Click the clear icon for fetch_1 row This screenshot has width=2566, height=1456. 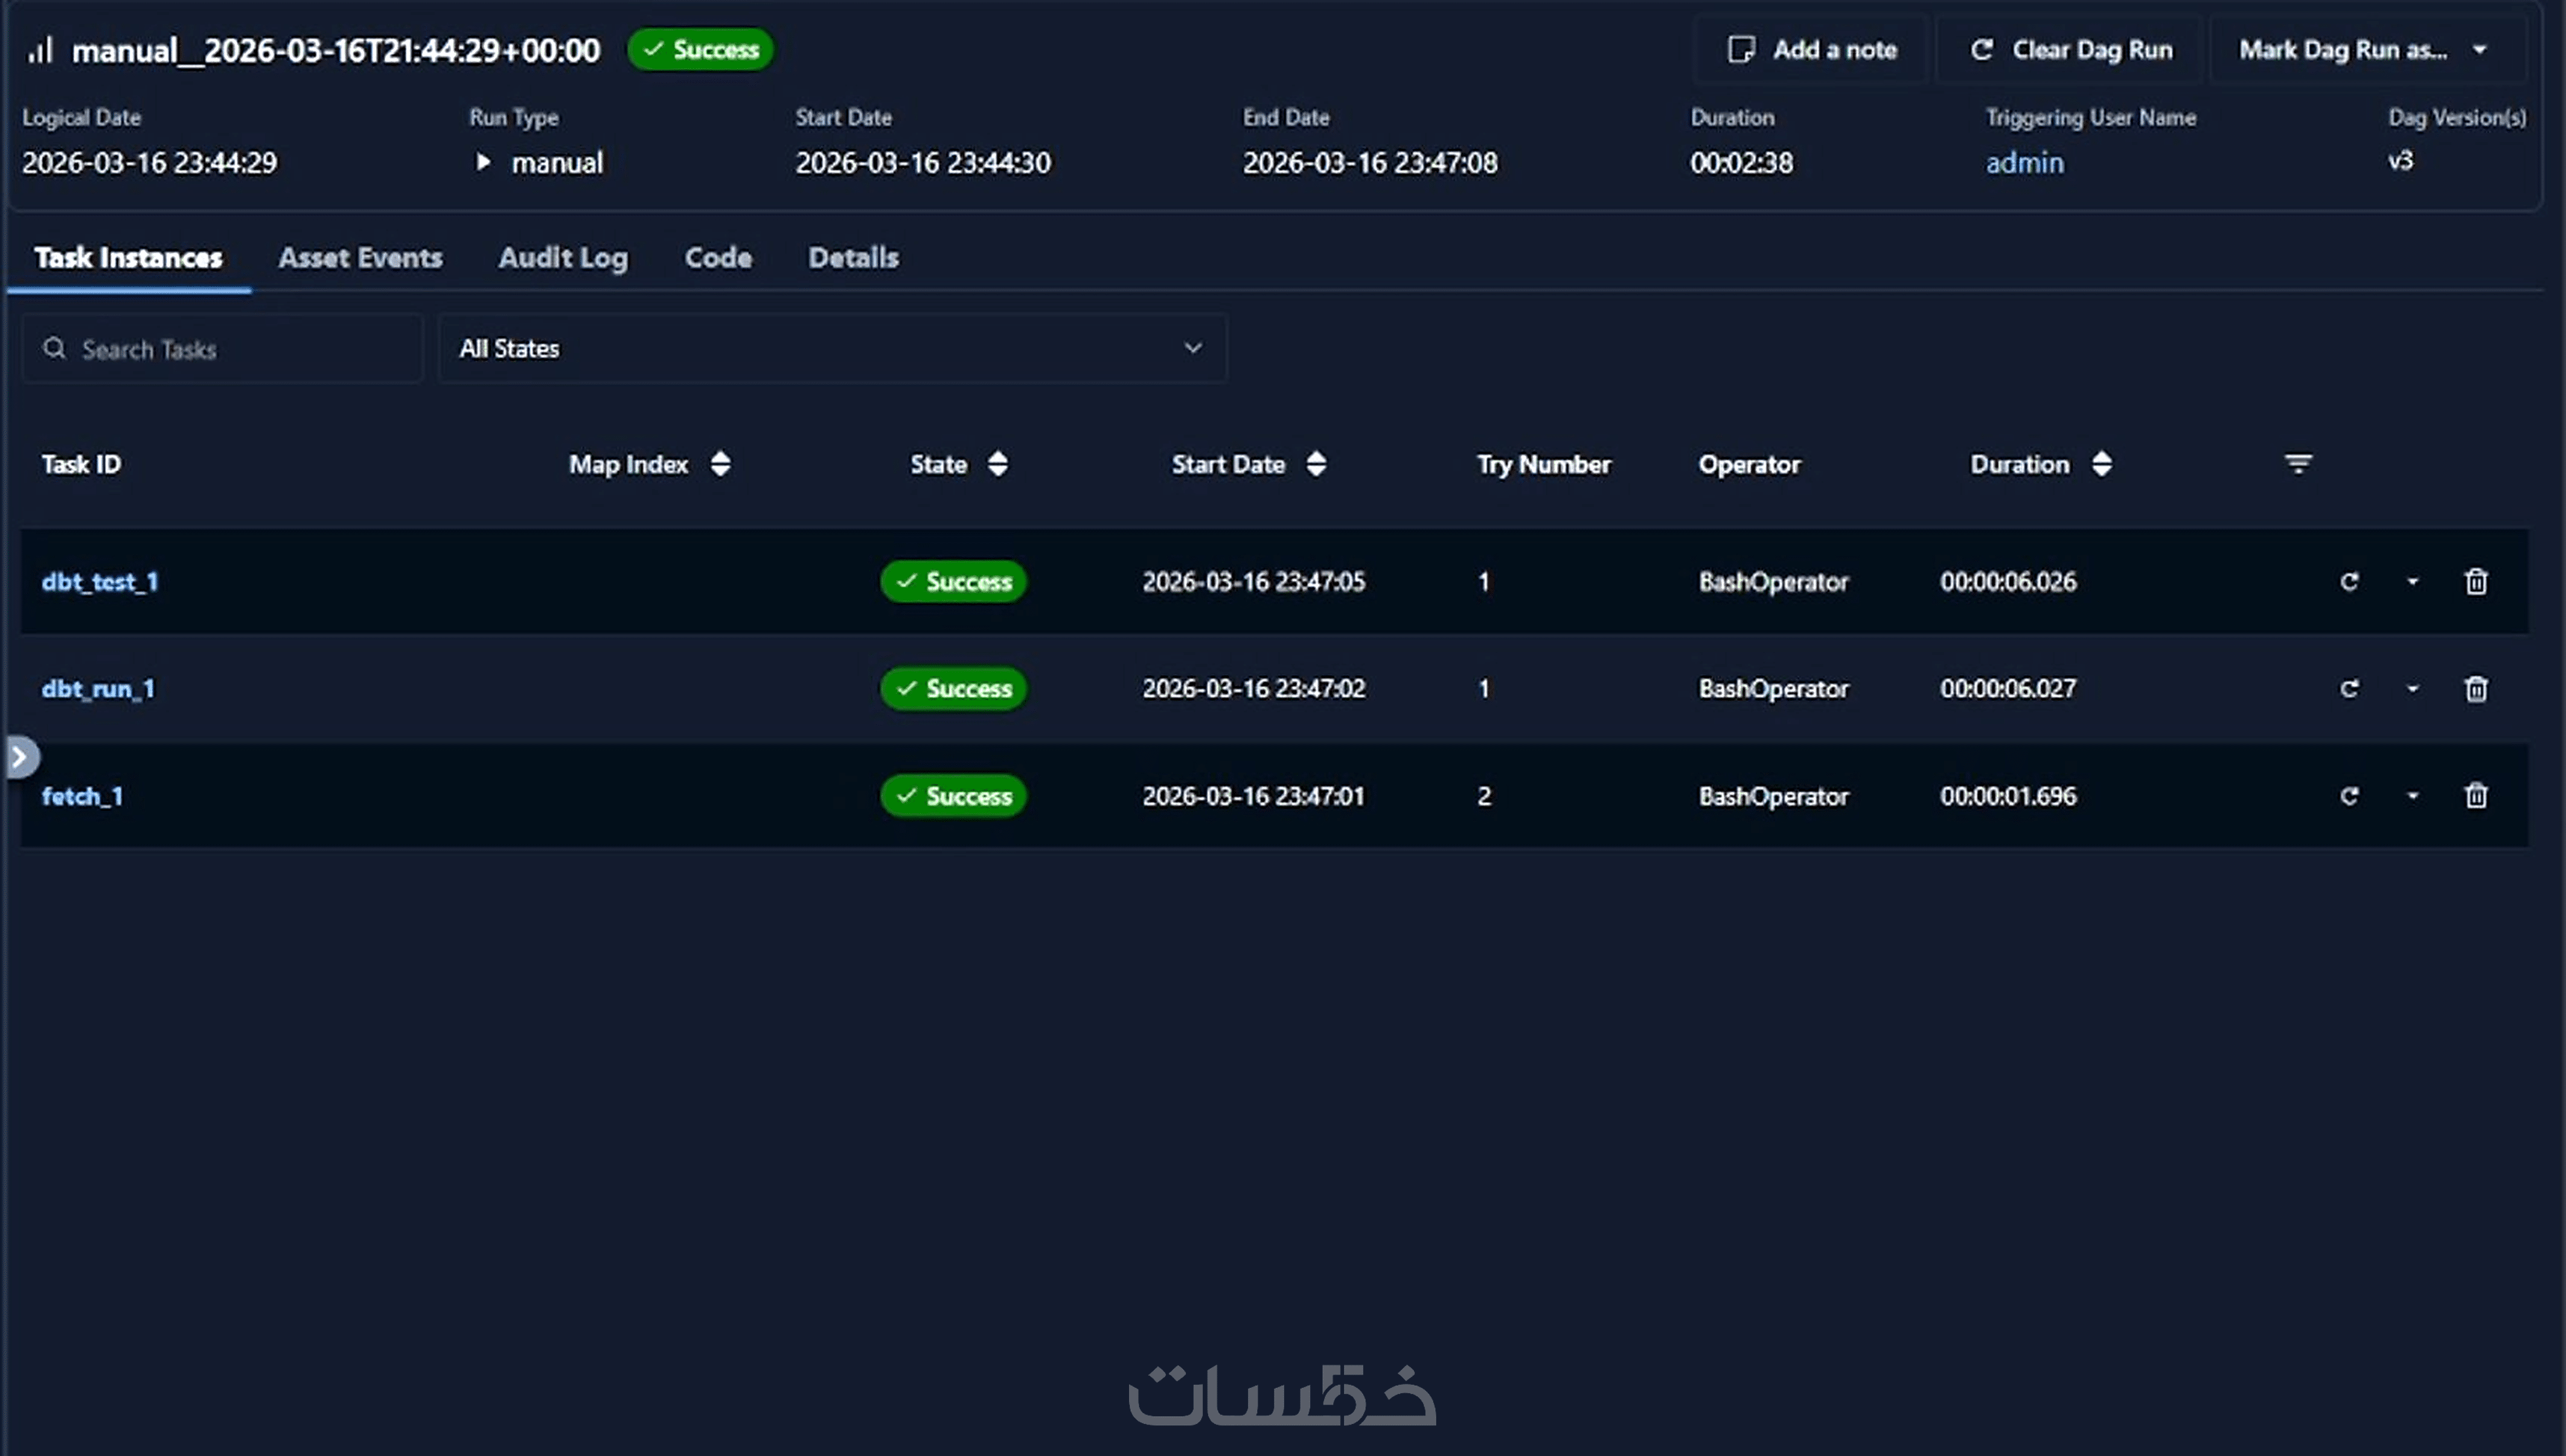[x=2349, y=795]
